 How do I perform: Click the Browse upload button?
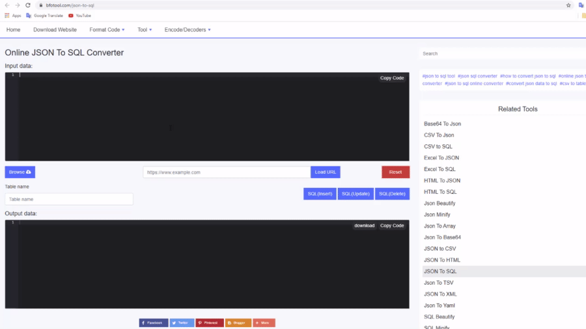[x=20, y=172]
